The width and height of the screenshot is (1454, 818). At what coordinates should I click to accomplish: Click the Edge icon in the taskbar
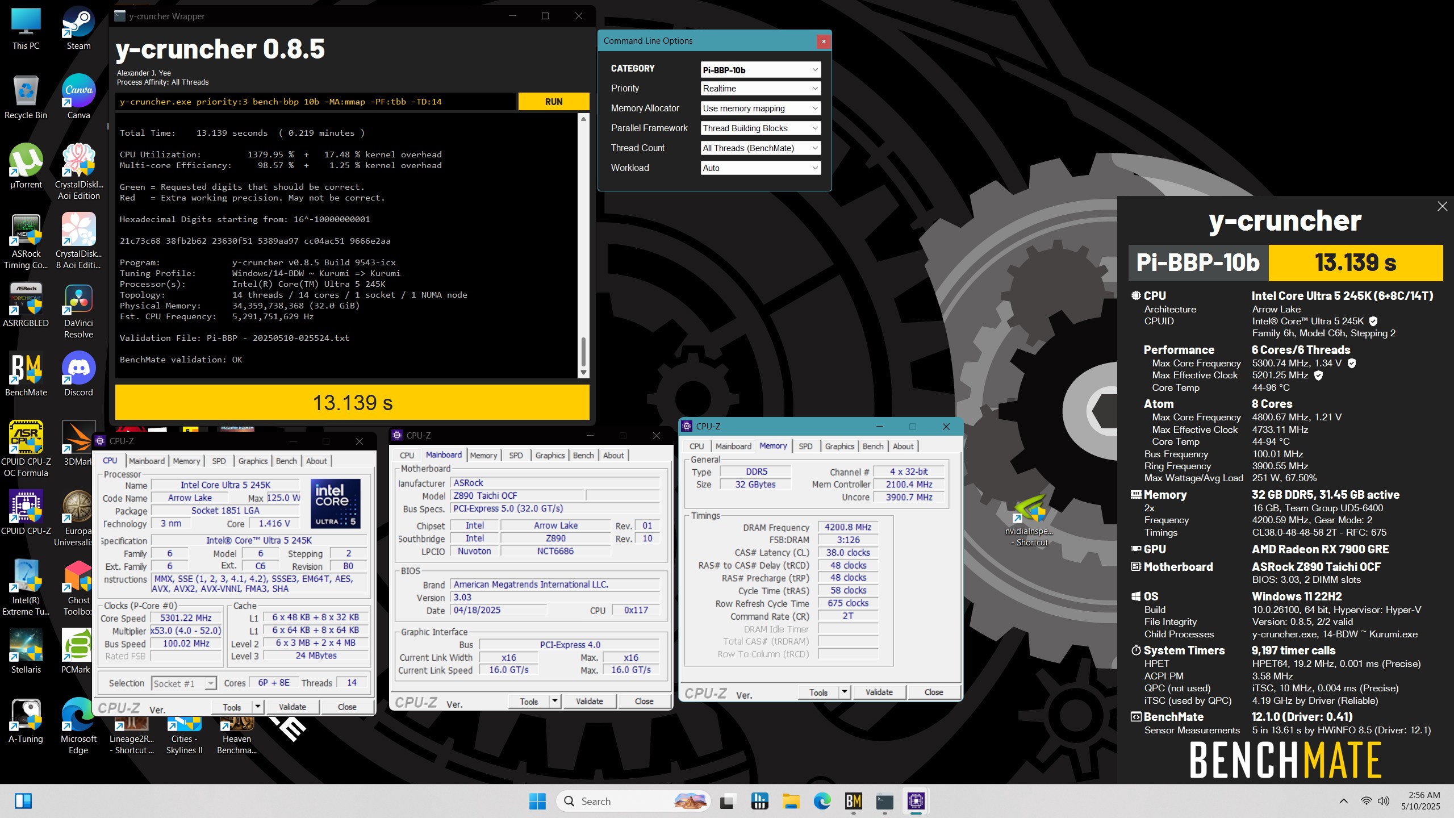[x=822, y=801]
